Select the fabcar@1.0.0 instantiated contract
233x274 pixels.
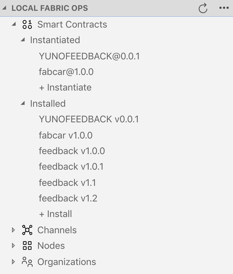66,72
